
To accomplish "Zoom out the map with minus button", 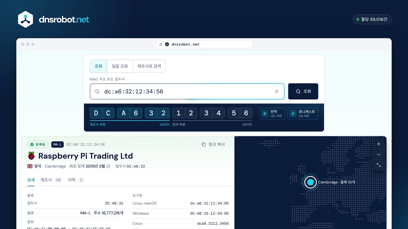I will click(x=379, y=155).
